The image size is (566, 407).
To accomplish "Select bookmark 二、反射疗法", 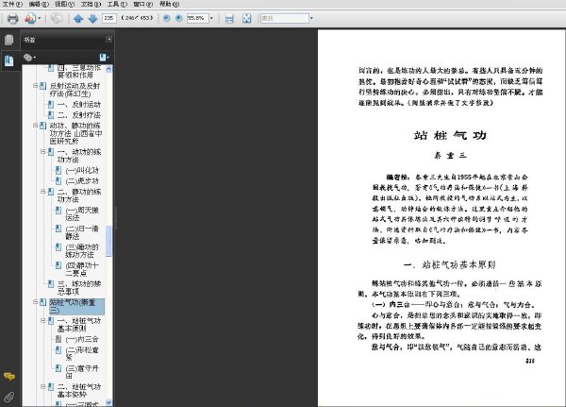I will click(79, 115).
